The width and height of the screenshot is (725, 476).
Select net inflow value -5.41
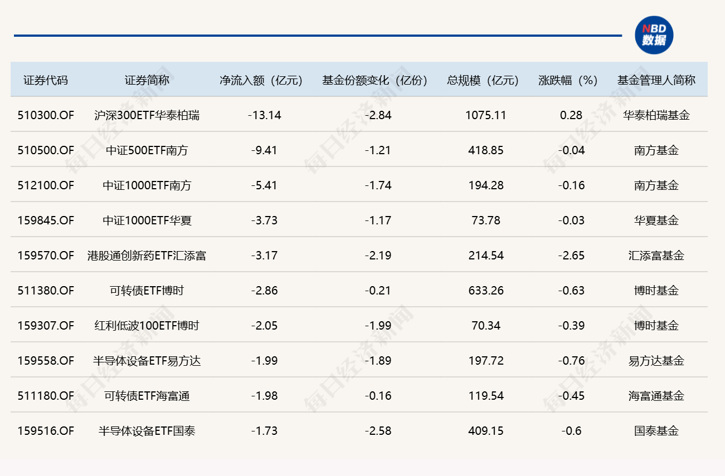264,185
